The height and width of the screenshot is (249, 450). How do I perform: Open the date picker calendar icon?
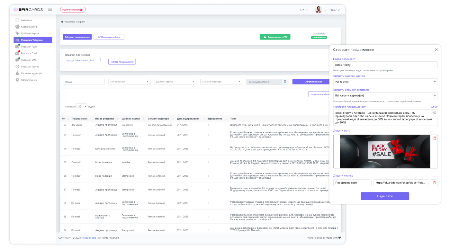(x=285, y=82)
